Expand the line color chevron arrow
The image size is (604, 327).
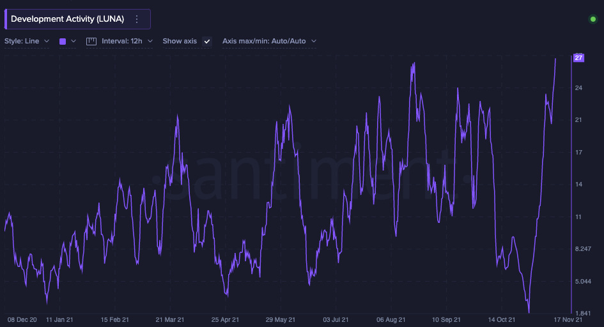pyautogui.click(x=74, y=41)
